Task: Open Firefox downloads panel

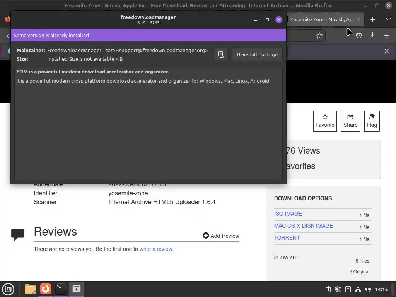Action: click(x=372, y=36)
